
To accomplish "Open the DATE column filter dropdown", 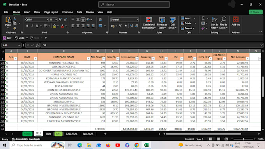I will tap(35, 59).
